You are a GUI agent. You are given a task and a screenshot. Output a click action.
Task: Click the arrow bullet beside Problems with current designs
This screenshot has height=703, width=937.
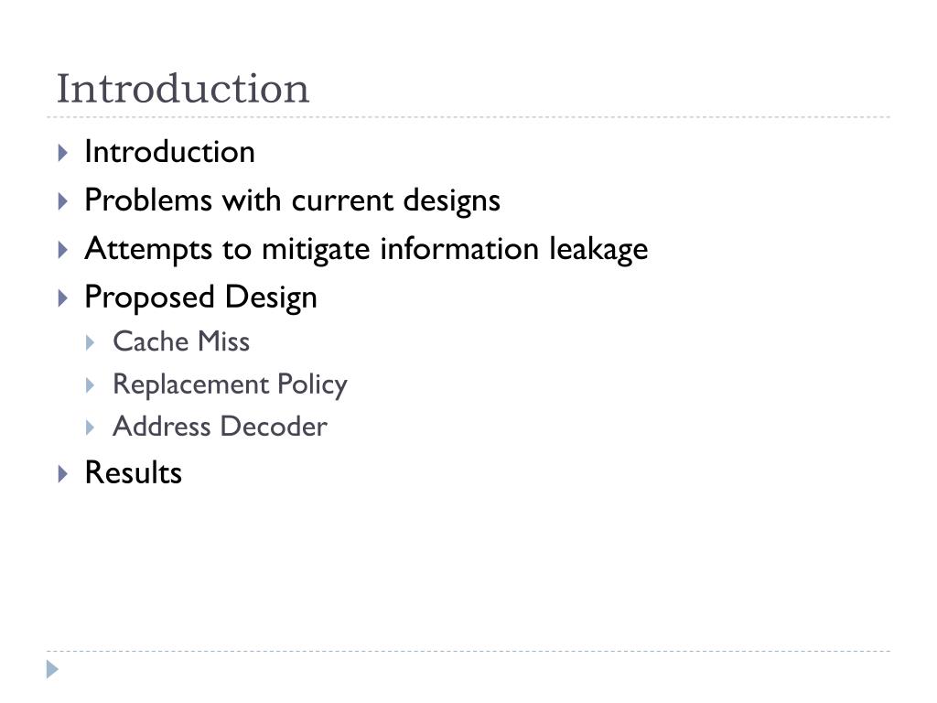(63, 201)
